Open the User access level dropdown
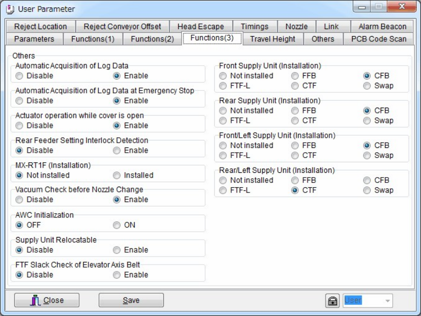Viewport: 421px width, 316px height. point(367,301)
